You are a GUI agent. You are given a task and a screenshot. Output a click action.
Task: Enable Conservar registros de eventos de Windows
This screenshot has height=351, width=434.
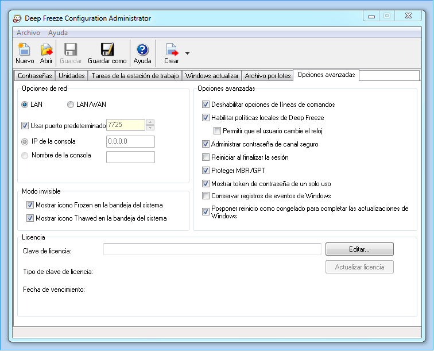click(x=206, y=196)
